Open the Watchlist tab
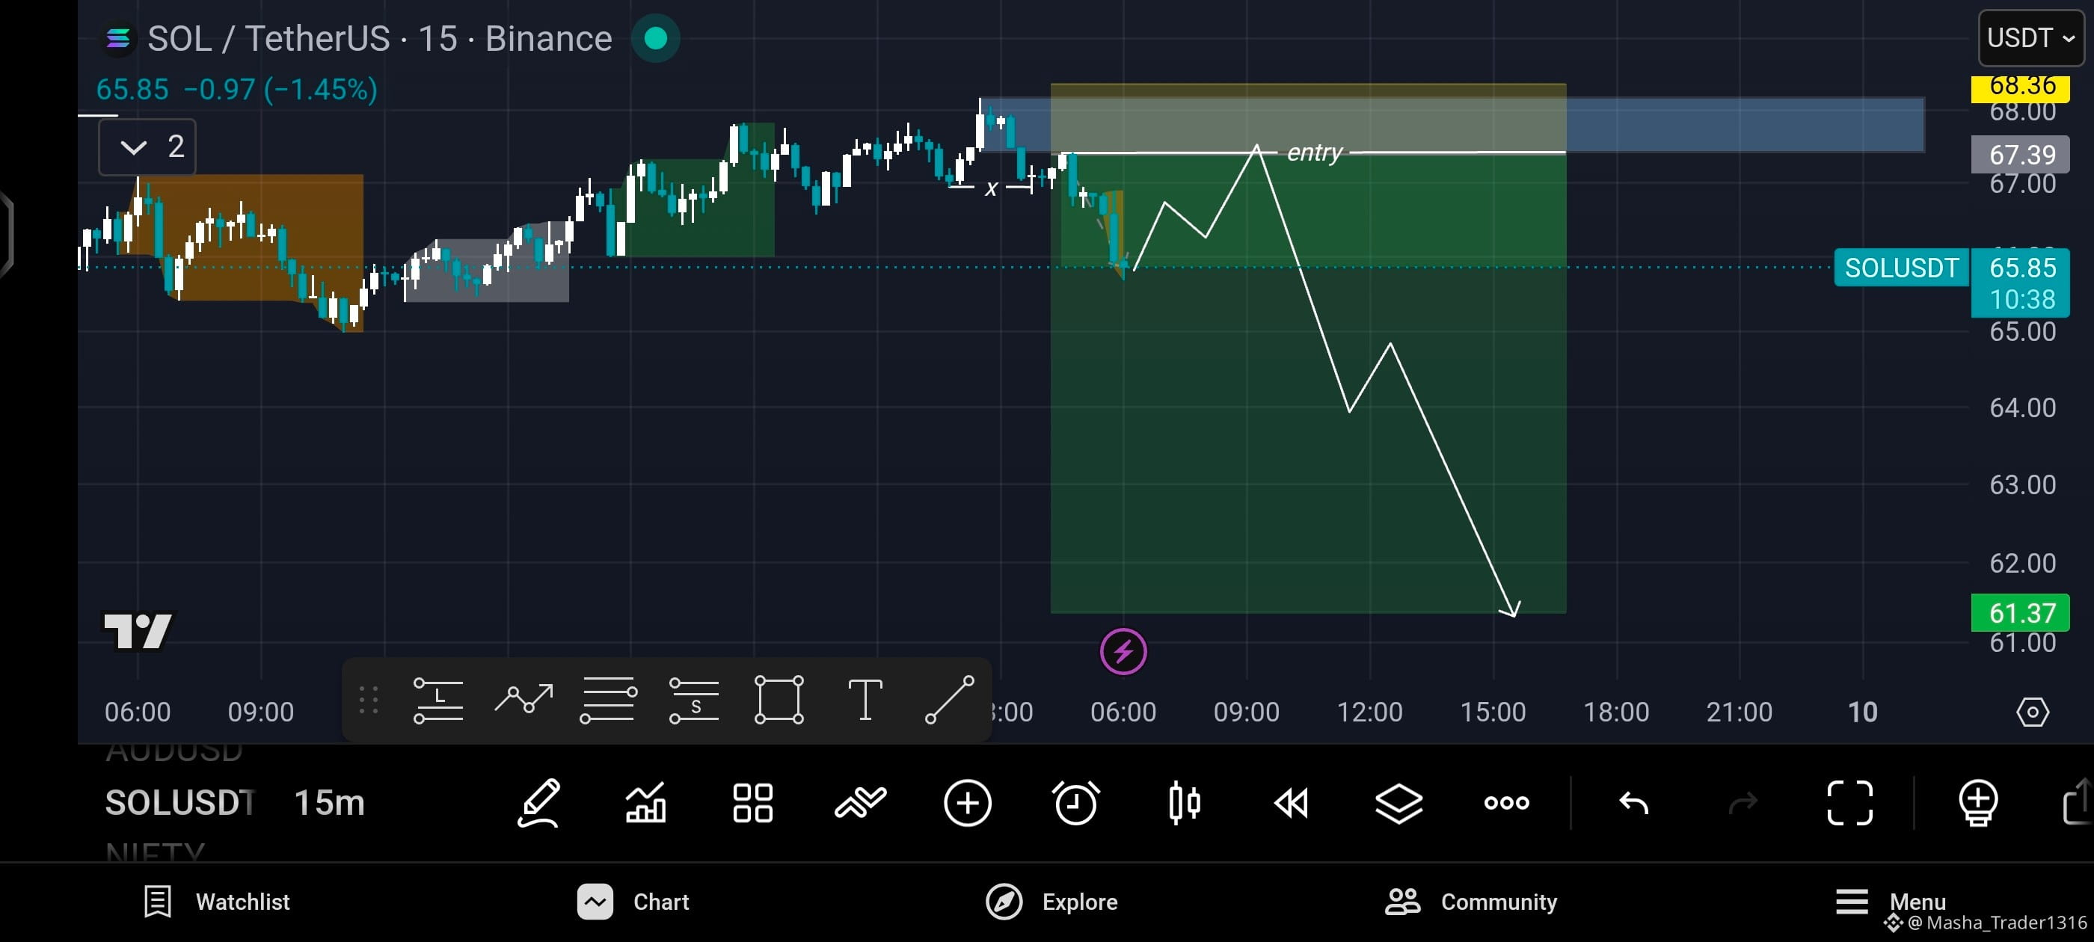 click(x=217, y=902)
